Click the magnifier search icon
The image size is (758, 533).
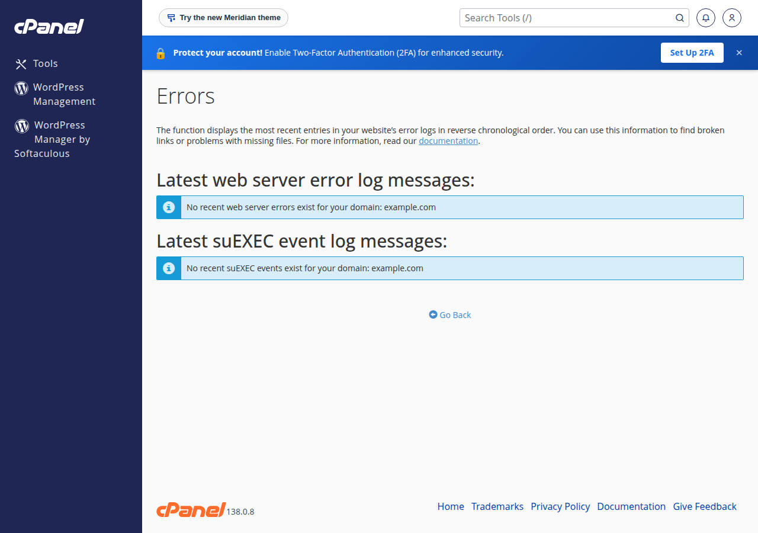[x=680, y=18]
